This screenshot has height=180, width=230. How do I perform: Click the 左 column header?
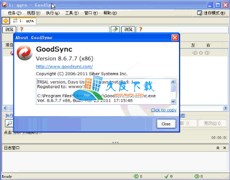[193, 45]
